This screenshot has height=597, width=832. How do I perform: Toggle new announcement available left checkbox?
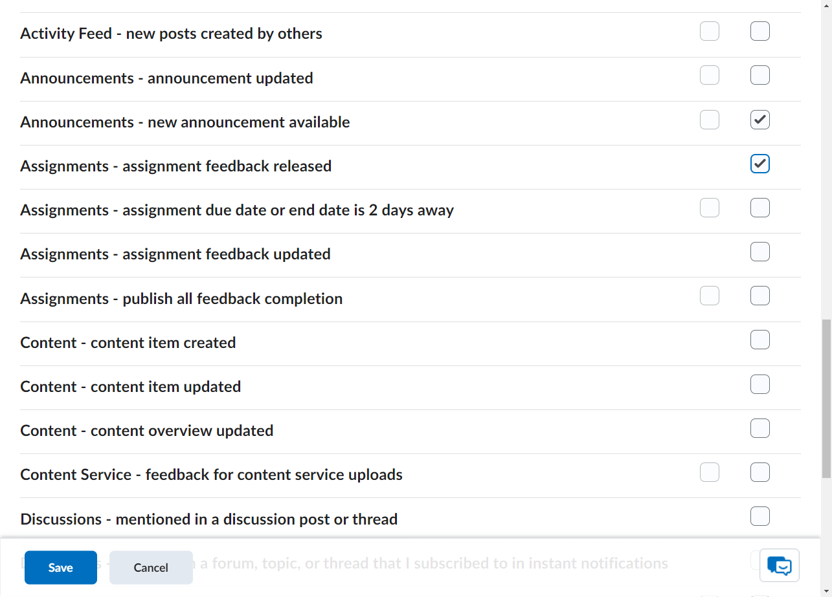click(710, 120)
